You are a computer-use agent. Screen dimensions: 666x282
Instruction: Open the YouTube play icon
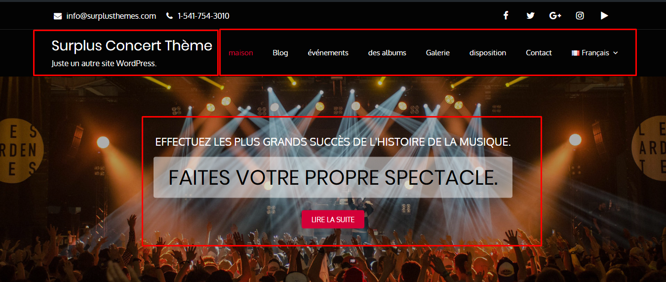604,16
